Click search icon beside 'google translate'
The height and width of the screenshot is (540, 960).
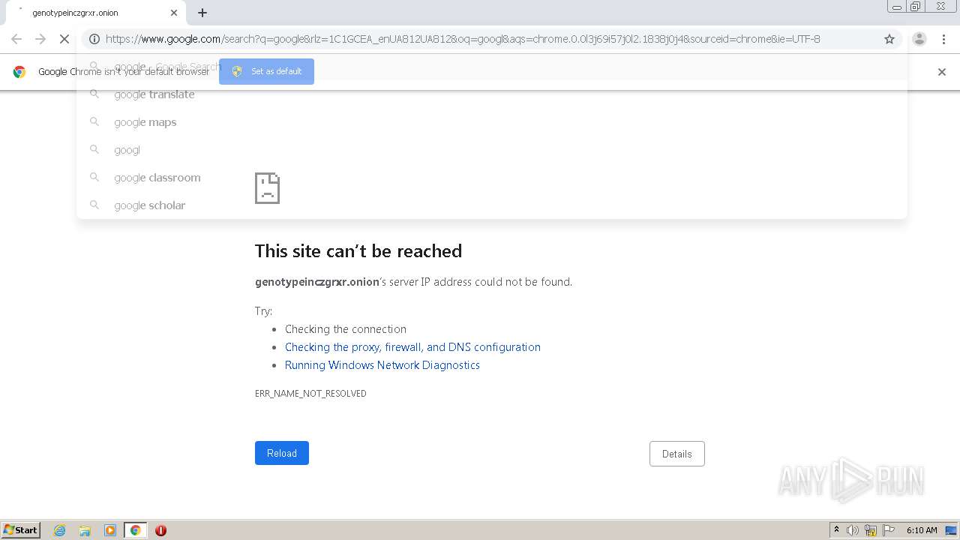pos(94,94)
